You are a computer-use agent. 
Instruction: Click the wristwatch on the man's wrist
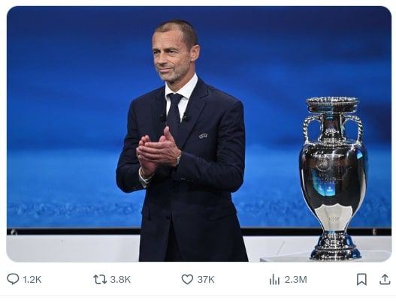click(179, 159)
